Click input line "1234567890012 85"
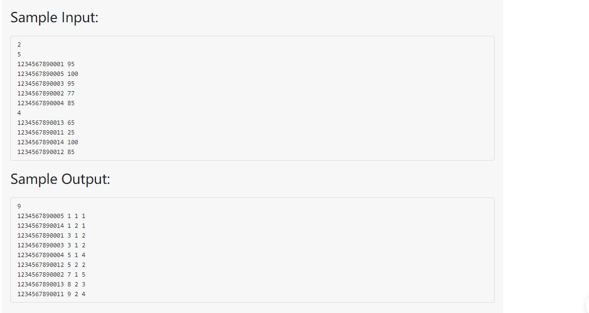This screenshot has width=589, height=313. tap(46, 152)
